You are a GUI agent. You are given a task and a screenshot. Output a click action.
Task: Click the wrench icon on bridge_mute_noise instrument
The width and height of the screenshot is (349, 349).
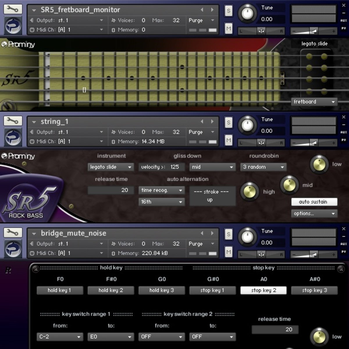[x=13, y=232]
